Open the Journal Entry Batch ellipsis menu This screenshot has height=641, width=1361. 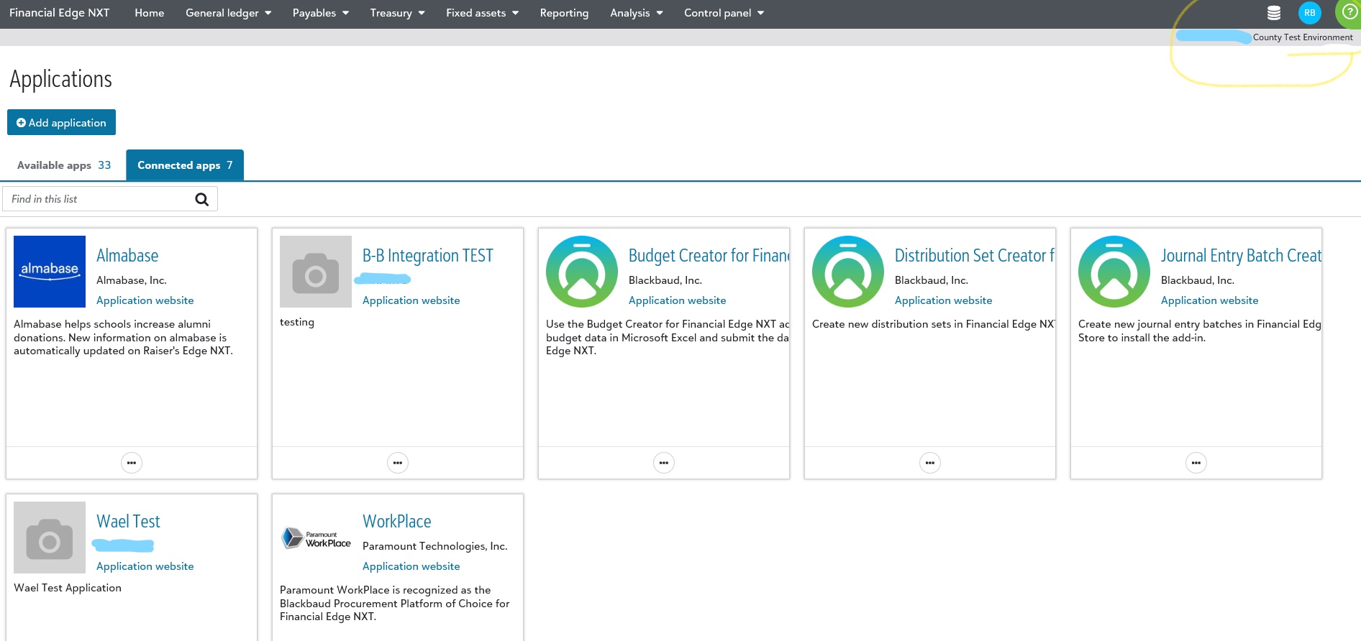[x=1196, y=463]
